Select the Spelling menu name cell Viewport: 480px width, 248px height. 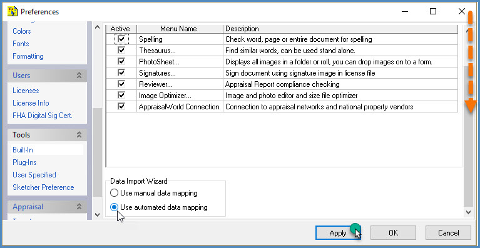point(180,39)
